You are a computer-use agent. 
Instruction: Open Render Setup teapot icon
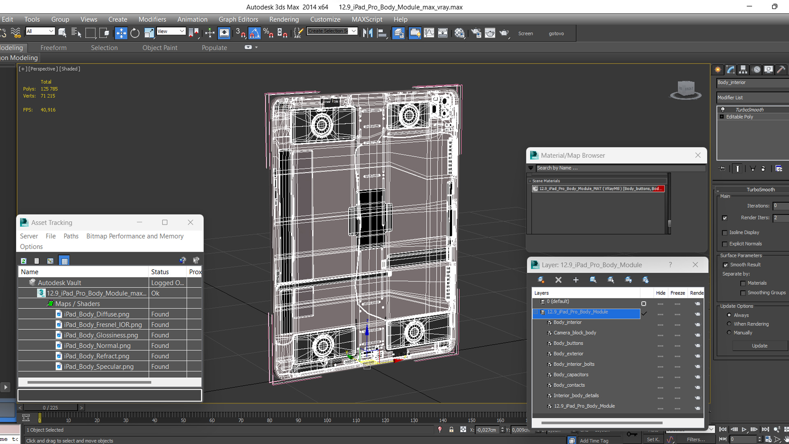(476, 33)
